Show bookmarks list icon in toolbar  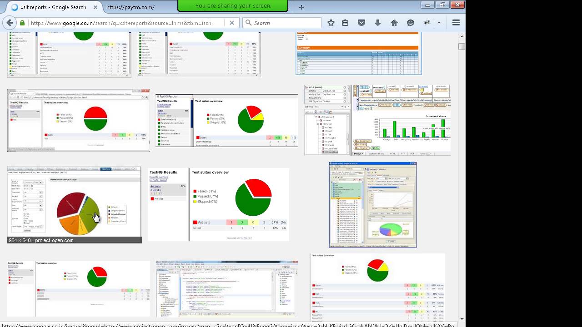coord(345,23)
